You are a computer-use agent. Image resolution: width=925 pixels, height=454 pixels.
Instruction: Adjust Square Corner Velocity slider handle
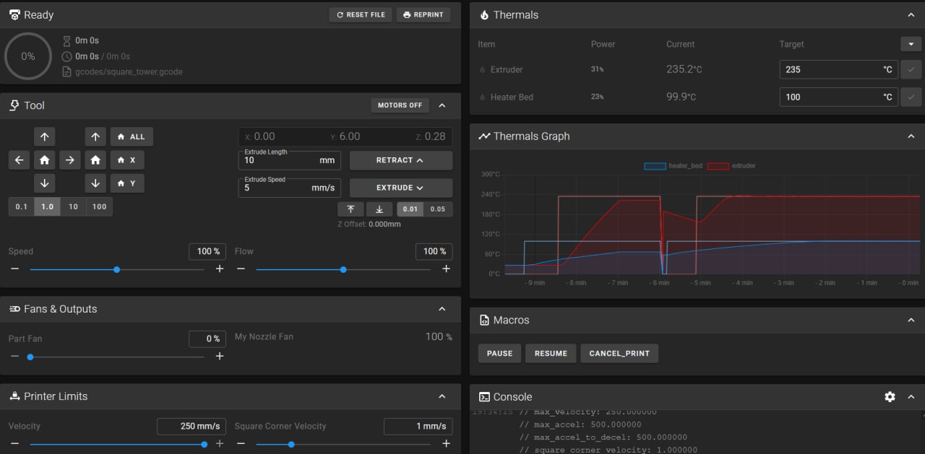[291, 444]
